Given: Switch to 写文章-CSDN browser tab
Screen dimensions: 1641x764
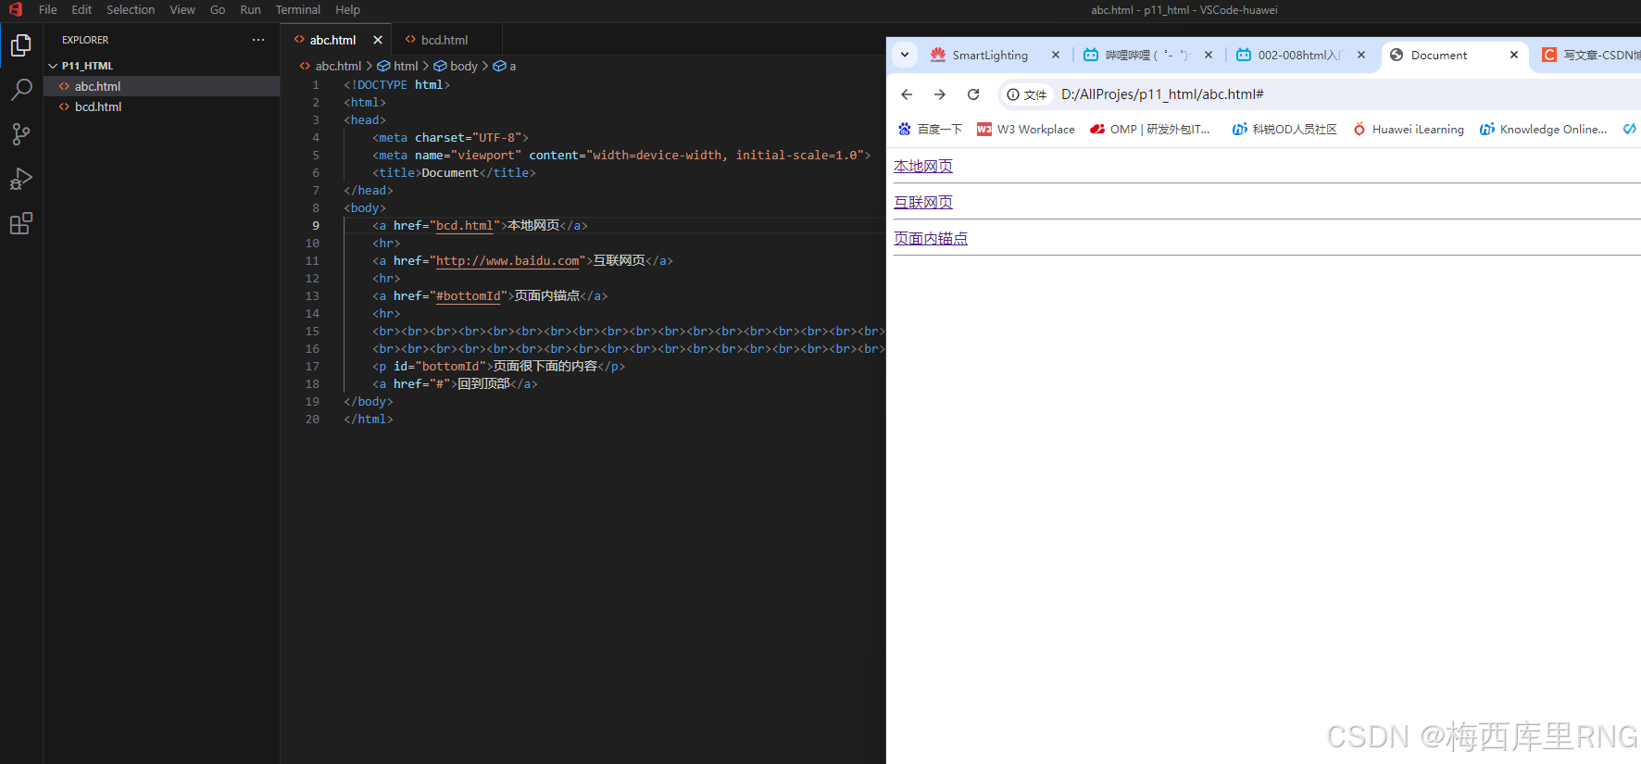Looking at the screenshot, I should click(1590, 55).
